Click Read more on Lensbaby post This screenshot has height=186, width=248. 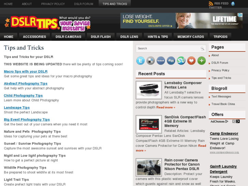point(166,107)
